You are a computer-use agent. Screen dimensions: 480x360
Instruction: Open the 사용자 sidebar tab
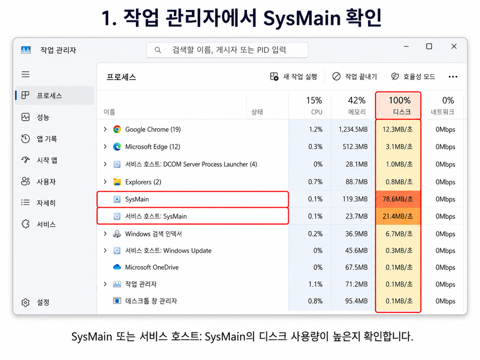tap(54, 181)
